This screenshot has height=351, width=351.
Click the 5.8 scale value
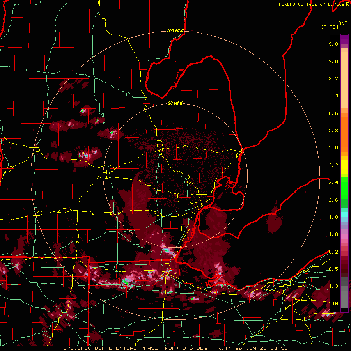coord(333,131)
